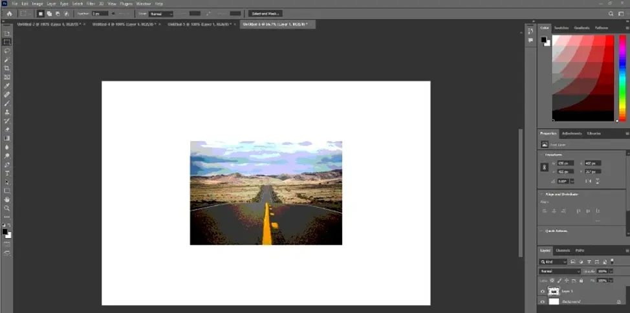Open the Image menu
The height and width of the screenshot is (313, 630).
tap(38, 4)
